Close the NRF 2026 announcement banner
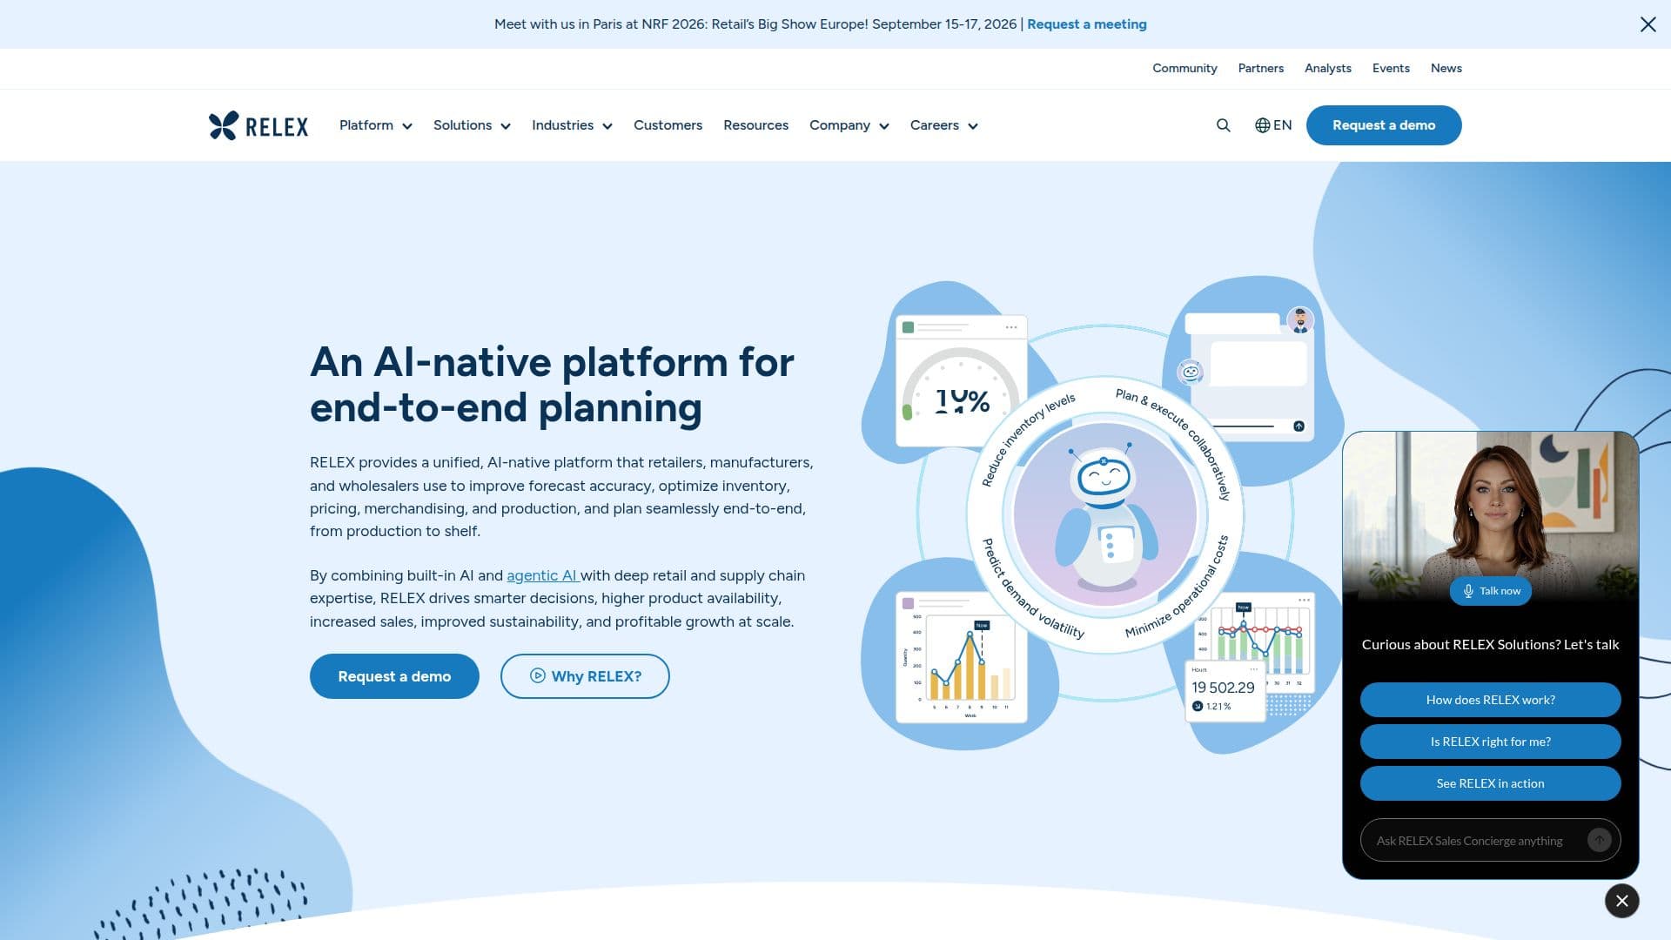Viewport: 1671px width, 940px height. 1648,24
